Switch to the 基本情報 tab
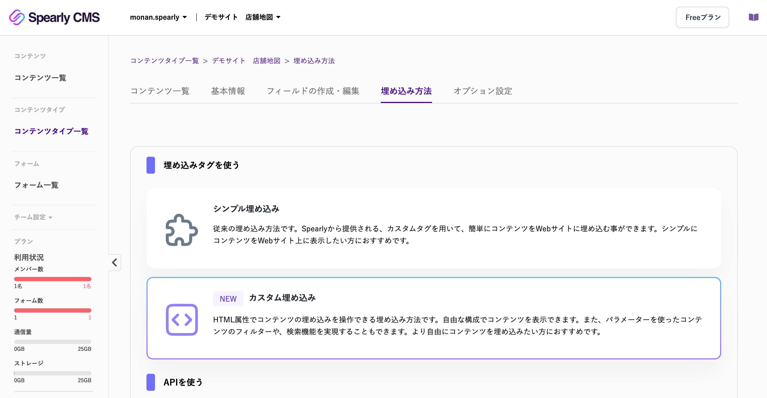 228,91
